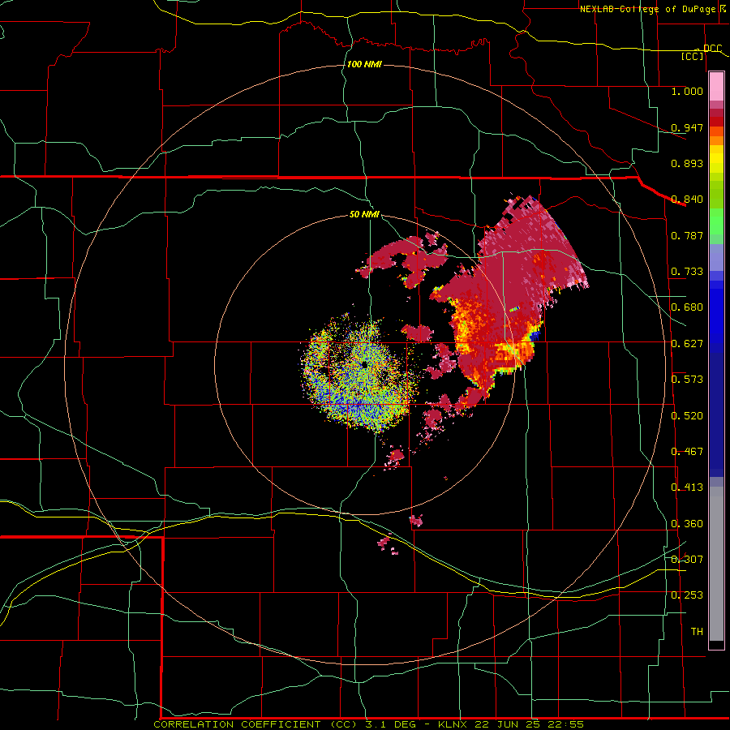The height and width of the screenshot is (730, 730).
Task: Click the 0.467 scale value
Action: [x=687, y=452]
